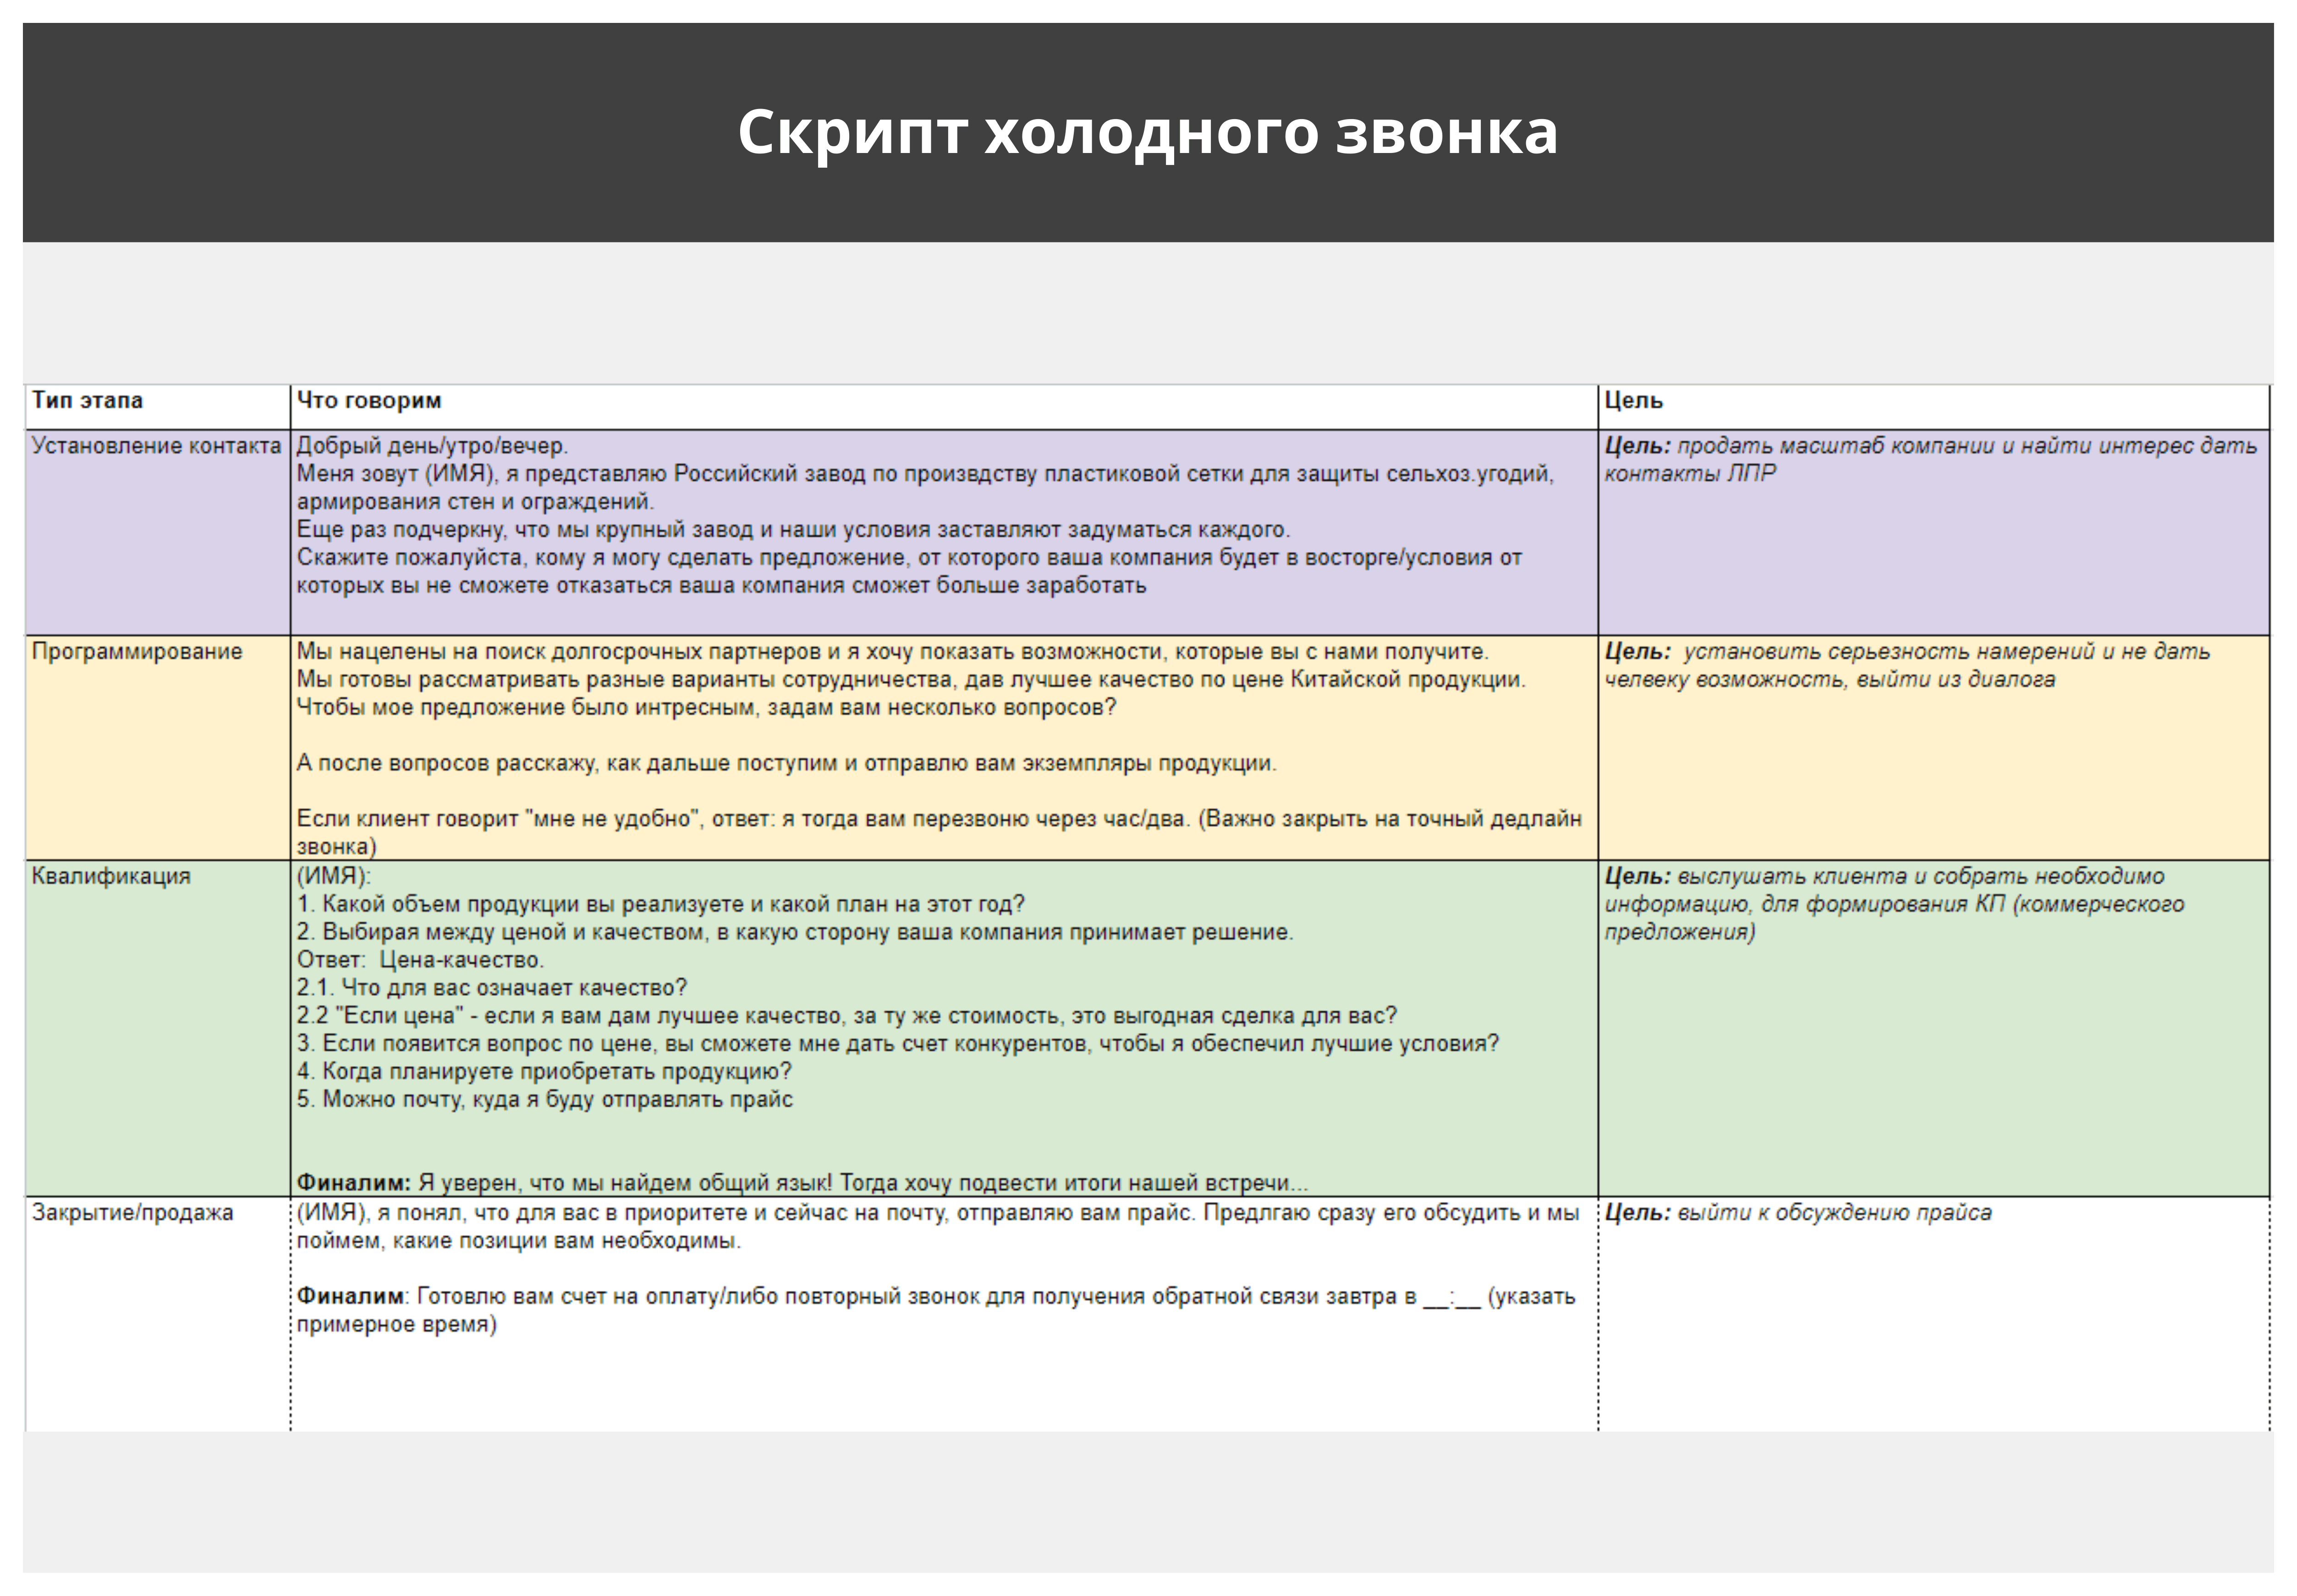Screen dimensions: 2297x1596
Task: Click the goal text about 'контакты ЛПР'
Action: [1691, 474]
